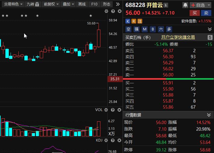Click the 九转 locked indicator button
The height and width of the screenshot is (153, 214).
[x=33, y=4]
